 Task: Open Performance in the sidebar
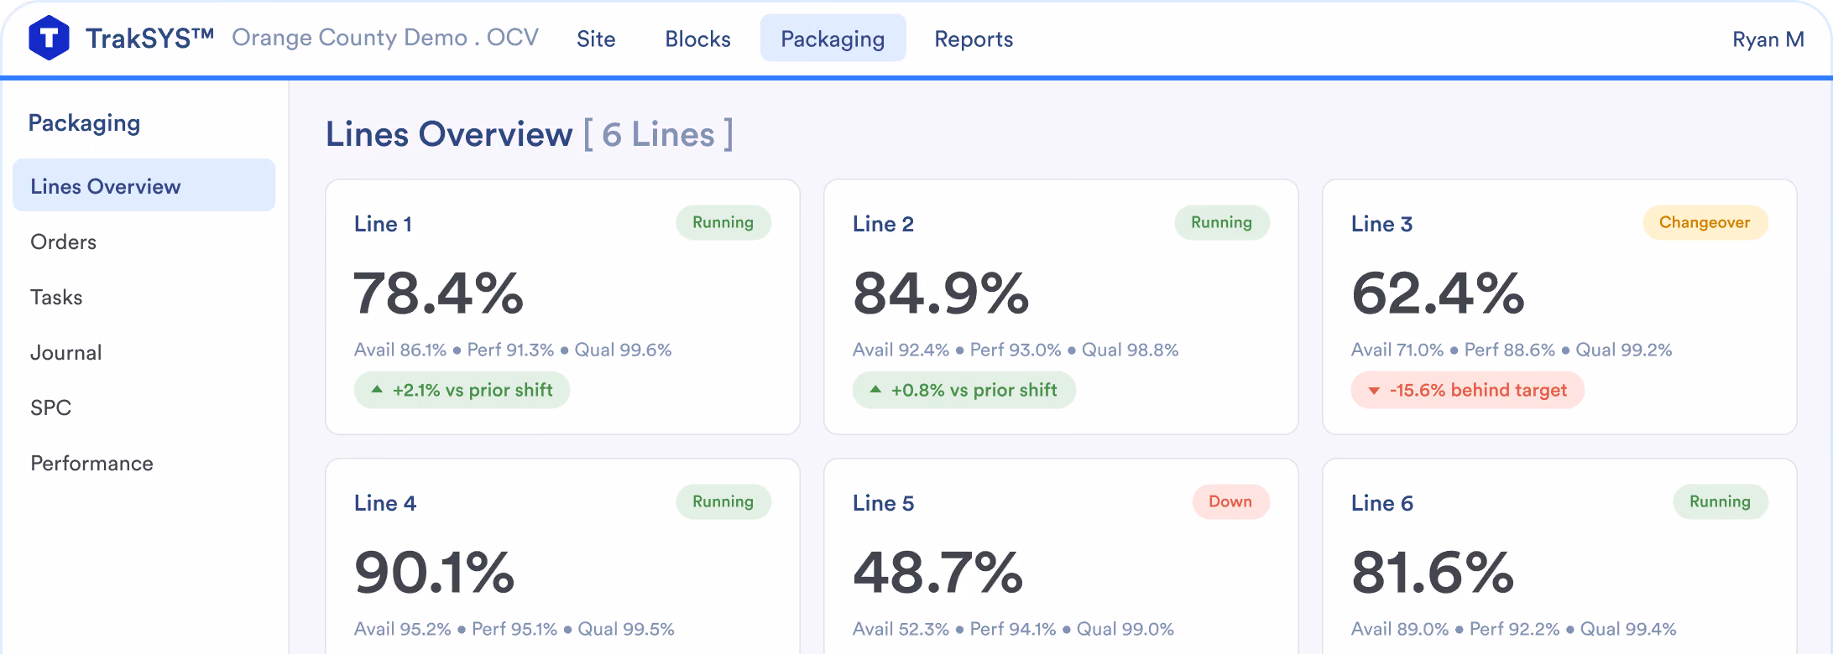point(91,463)
